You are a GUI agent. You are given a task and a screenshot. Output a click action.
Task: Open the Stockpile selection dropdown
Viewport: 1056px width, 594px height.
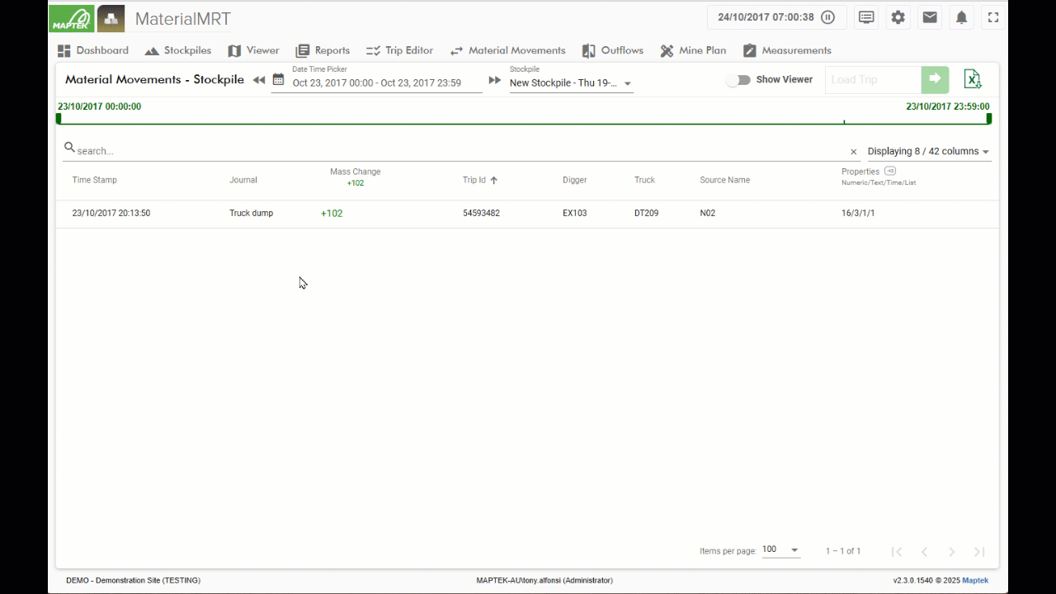coord(571,83)
